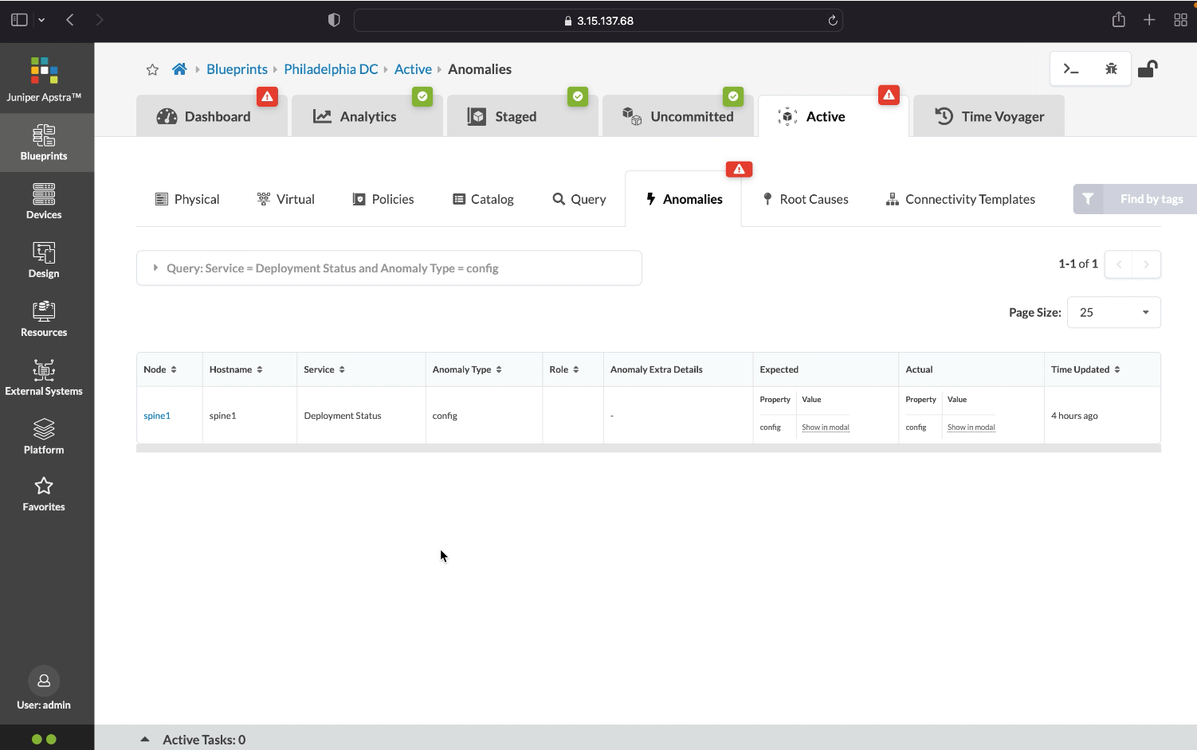Image resolution: width=1197 pixels, height=750 pixels.
Task: Open the Query sub-tab
Action: (x=579, y=199)
